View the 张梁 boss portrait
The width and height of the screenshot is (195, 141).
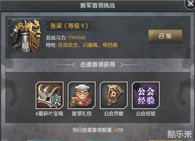[25, 35]
